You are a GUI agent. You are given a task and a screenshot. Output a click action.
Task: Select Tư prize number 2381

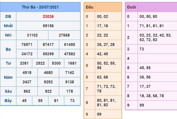tap(24, 63)
